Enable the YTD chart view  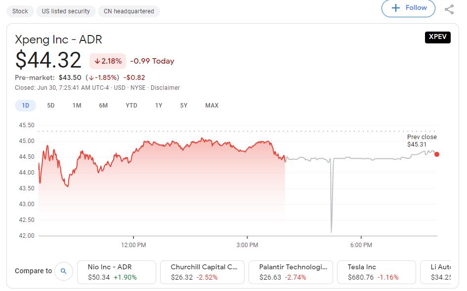[131, 105]
